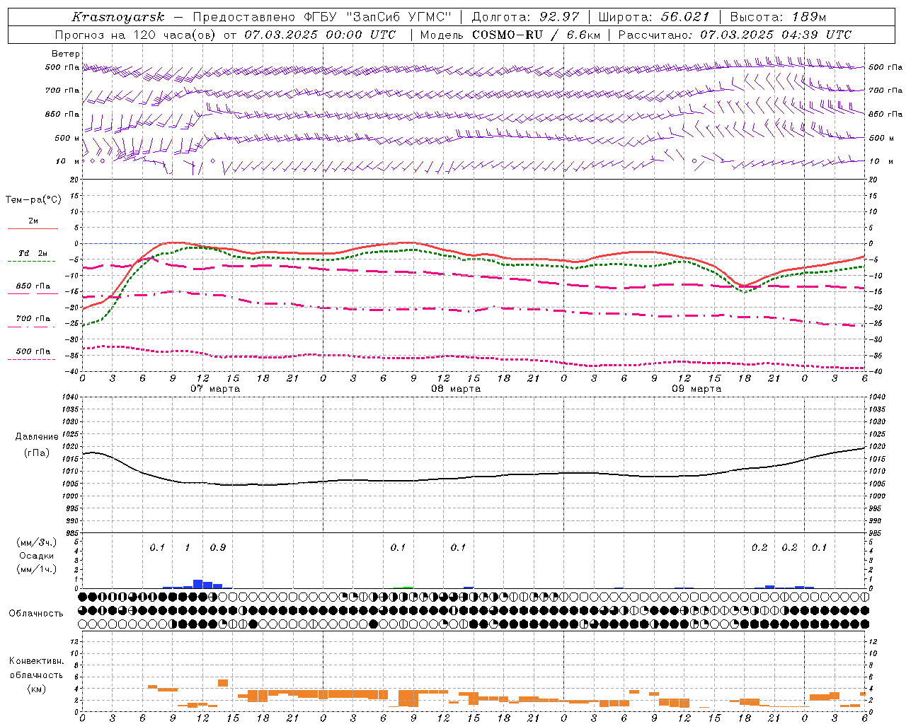Click the "Ветер" wind section label

66,54
